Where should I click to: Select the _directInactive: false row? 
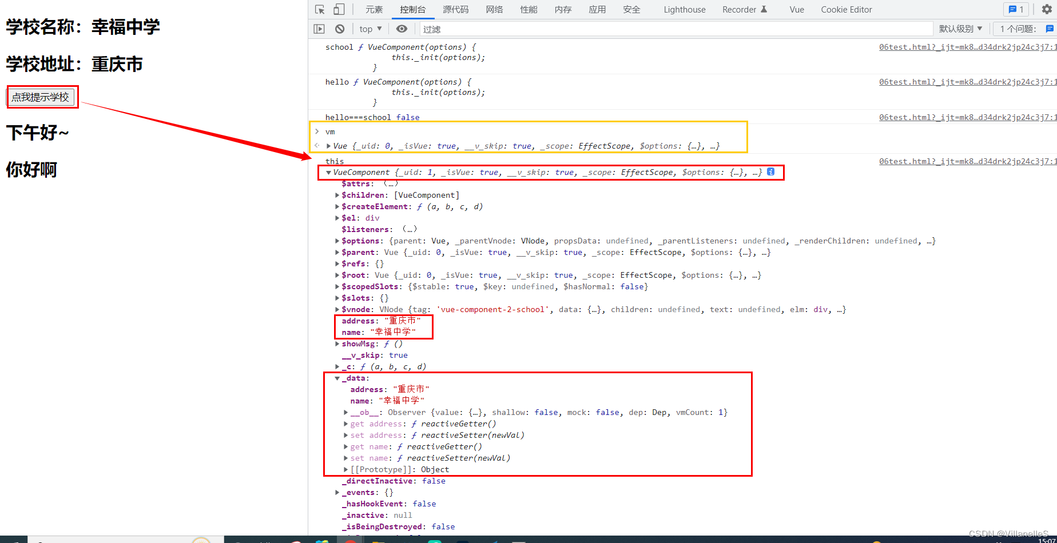click(394, 481)
